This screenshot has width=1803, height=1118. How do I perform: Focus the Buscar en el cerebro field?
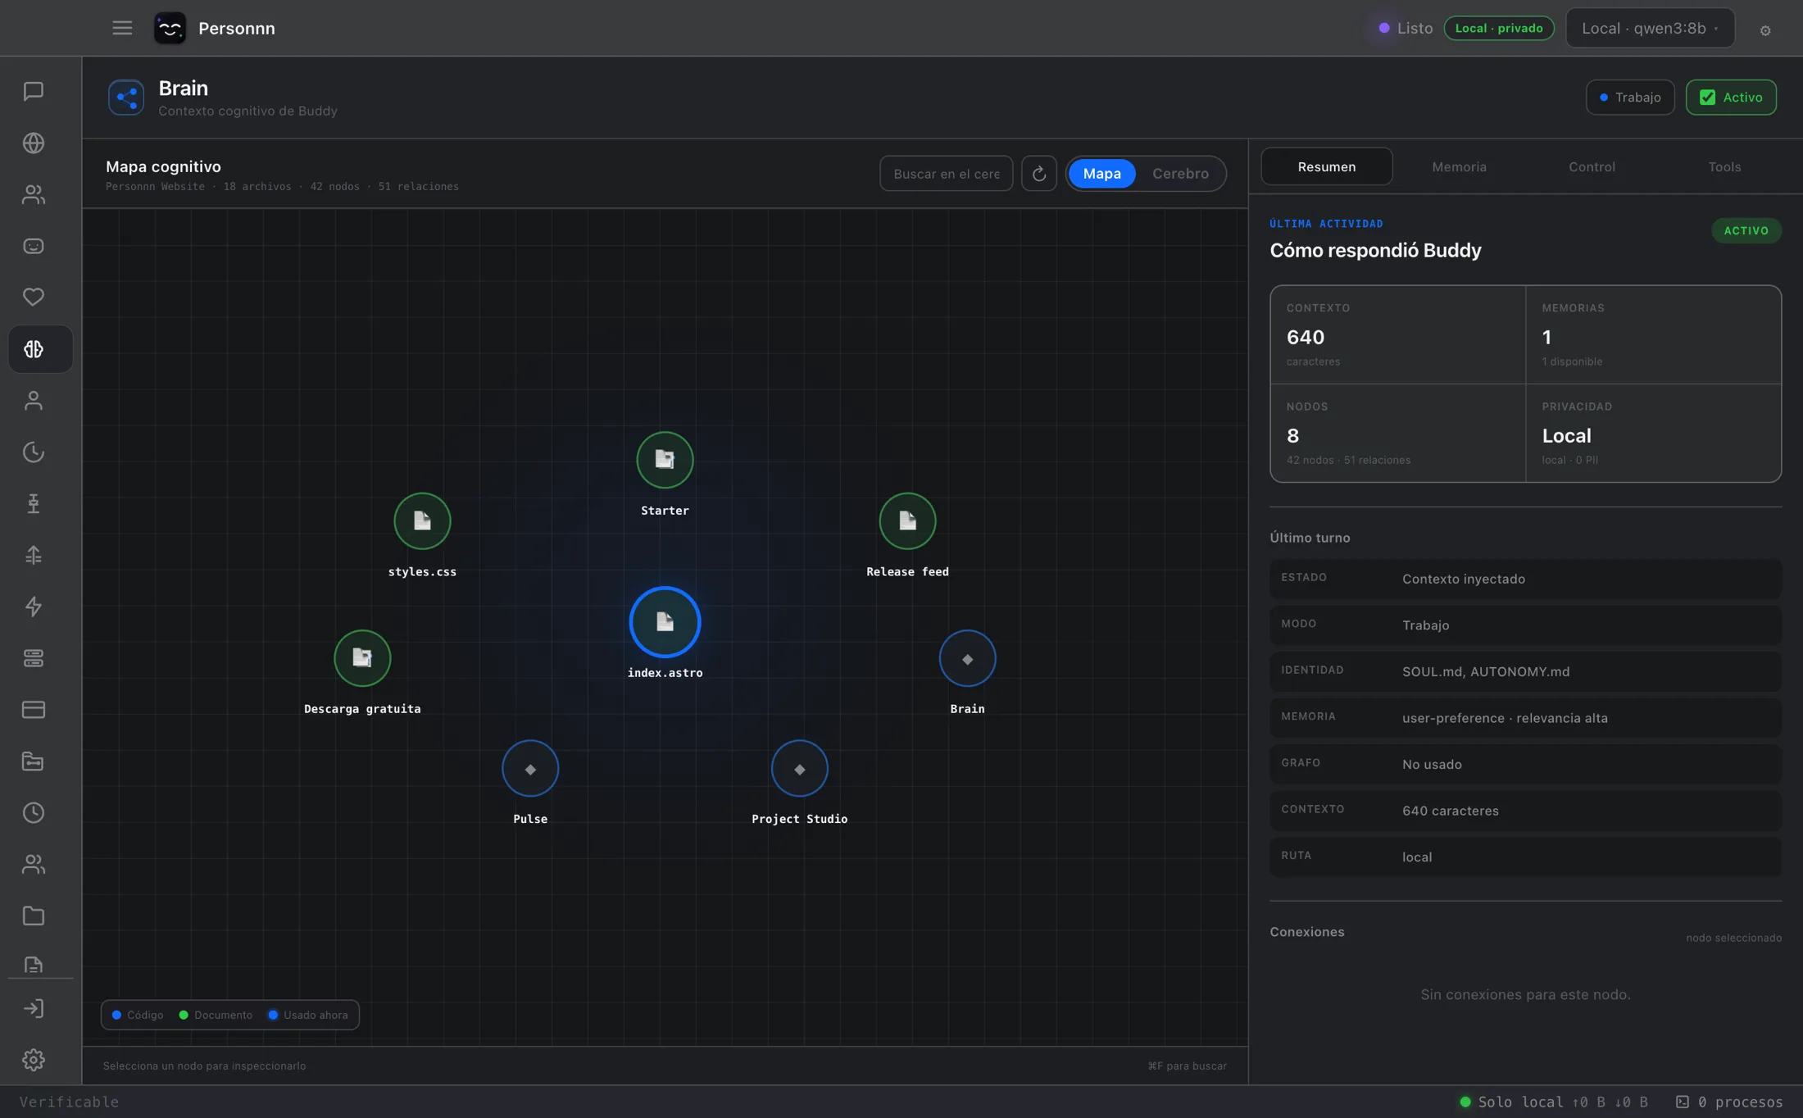pyautogui.click(x=946, y=174)
